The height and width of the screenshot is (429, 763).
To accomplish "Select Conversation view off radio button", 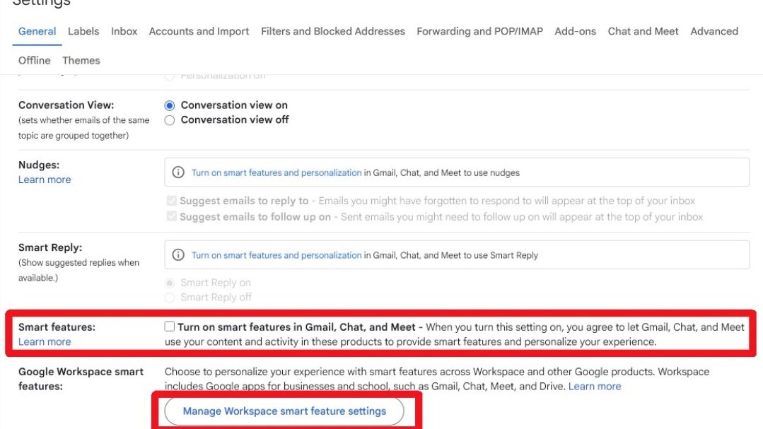I will coord(169,120).
